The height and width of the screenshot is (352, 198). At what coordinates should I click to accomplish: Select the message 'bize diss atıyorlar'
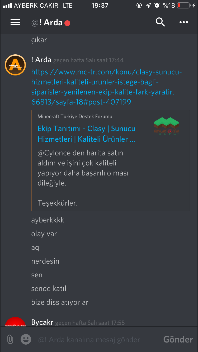tap(60, 302)
